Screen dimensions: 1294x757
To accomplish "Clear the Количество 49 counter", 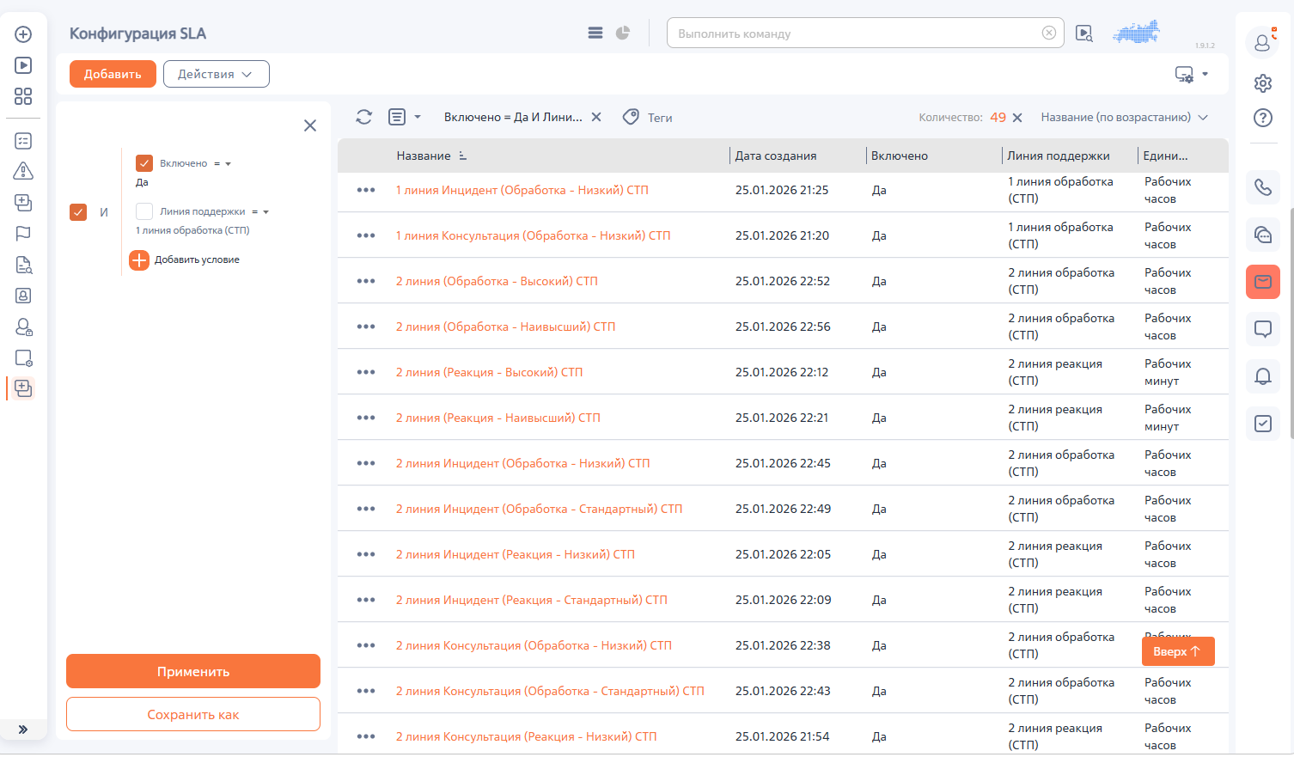I will tap(1017, 118).
